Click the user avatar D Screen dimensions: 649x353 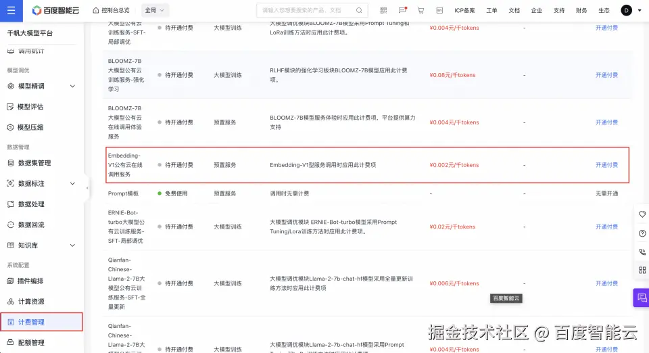626,10
